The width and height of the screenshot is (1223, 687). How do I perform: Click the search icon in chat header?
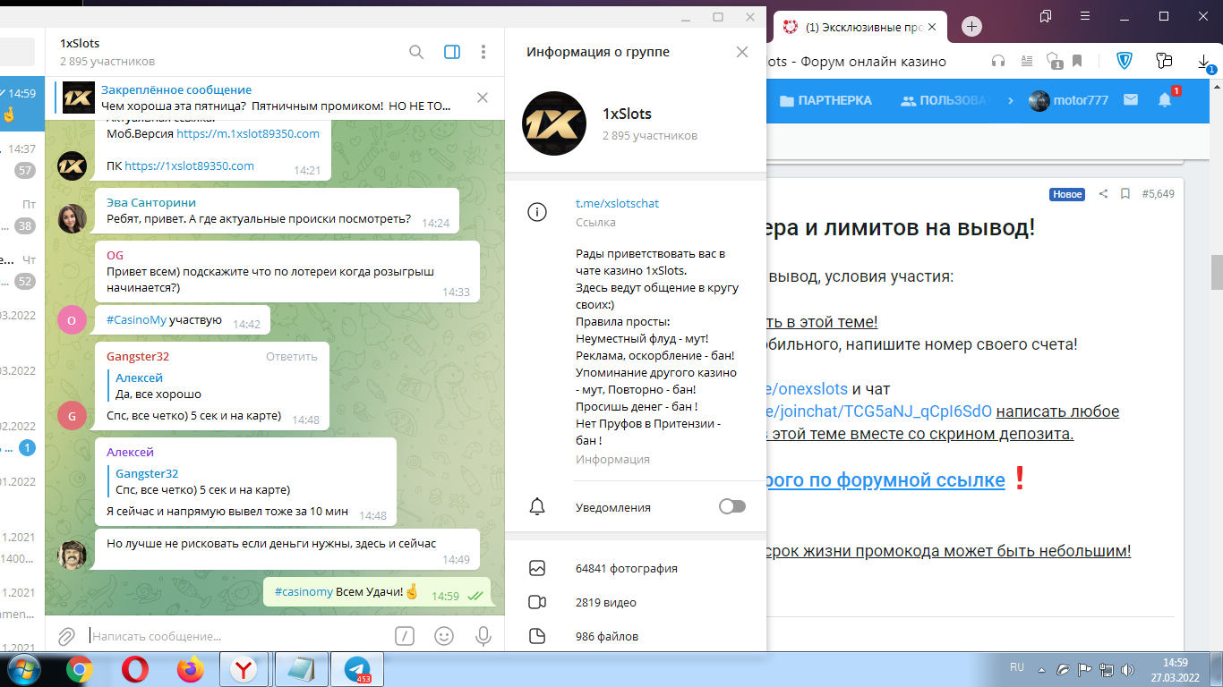(x=416, y=52)
